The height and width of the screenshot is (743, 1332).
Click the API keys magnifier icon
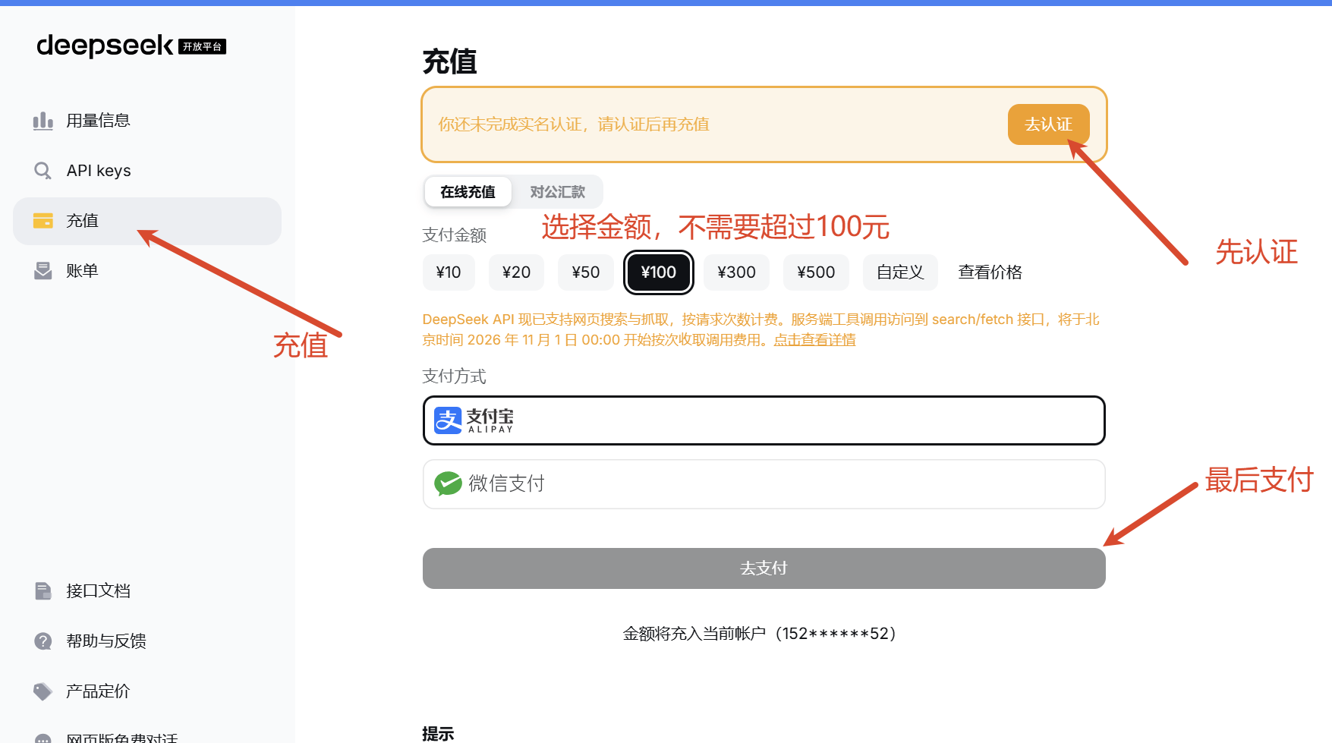pos(43,171)
